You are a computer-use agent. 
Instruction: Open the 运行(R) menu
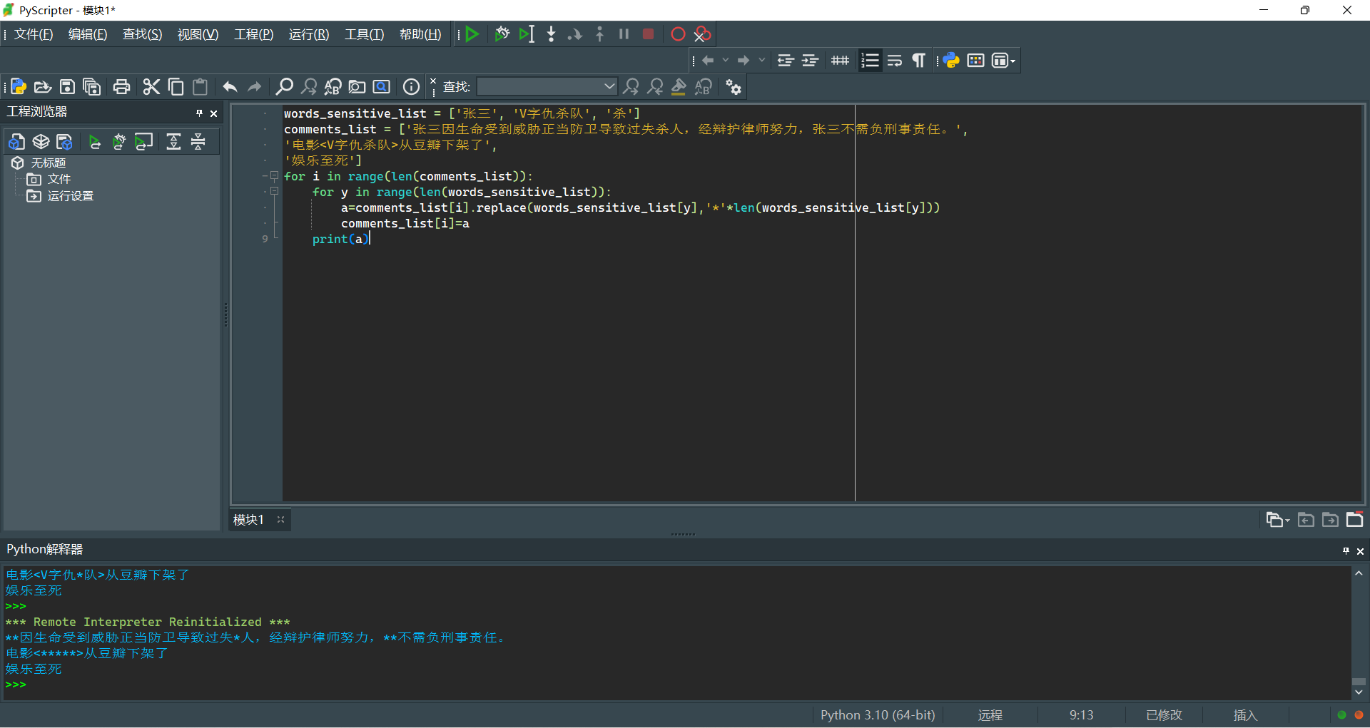308,34
